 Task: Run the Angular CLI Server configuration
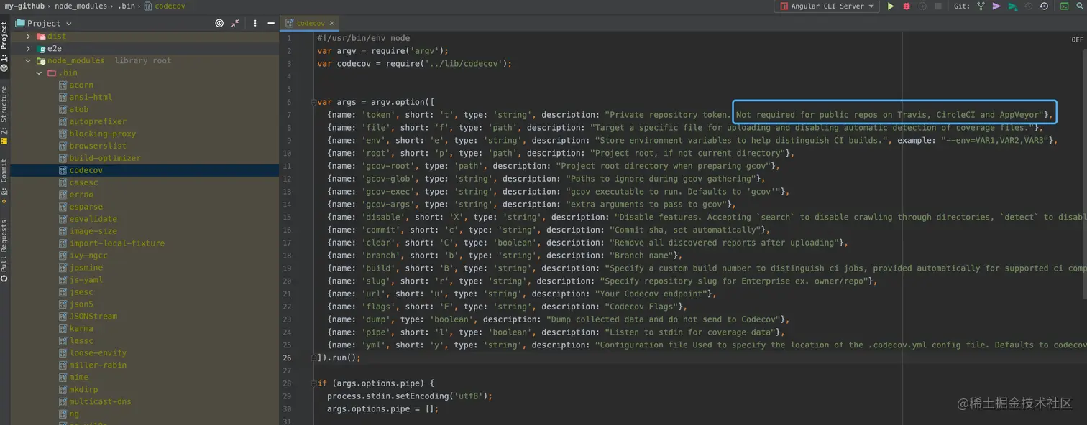pos(891,6)
